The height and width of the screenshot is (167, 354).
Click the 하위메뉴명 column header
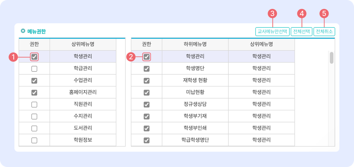[x=195, y=44]
